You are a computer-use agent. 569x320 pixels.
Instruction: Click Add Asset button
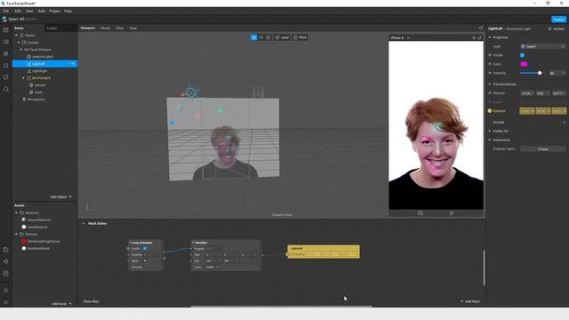click(x=61, y=304)
